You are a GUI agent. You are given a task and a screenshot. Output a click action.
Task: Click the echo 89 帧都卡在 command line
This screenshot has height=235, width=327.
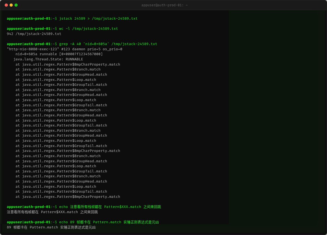click(x=109, y=222)
